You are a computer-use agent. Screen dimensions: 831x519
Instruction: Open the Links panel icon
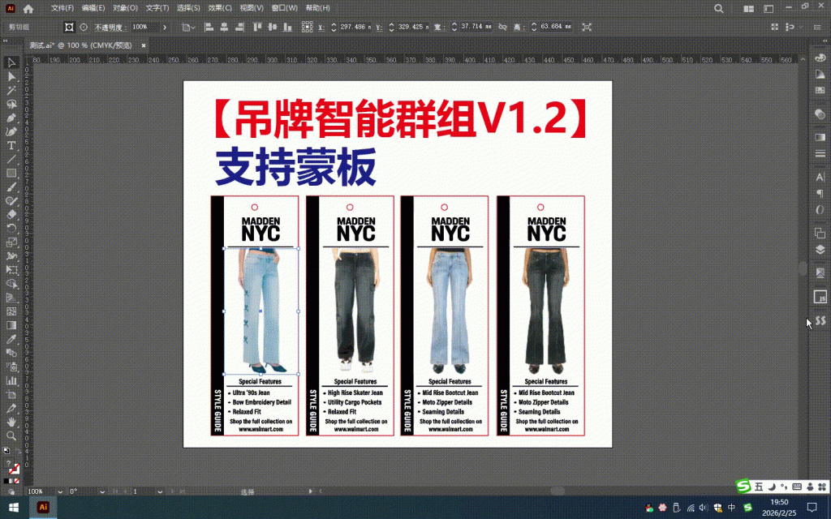point(820,272)
